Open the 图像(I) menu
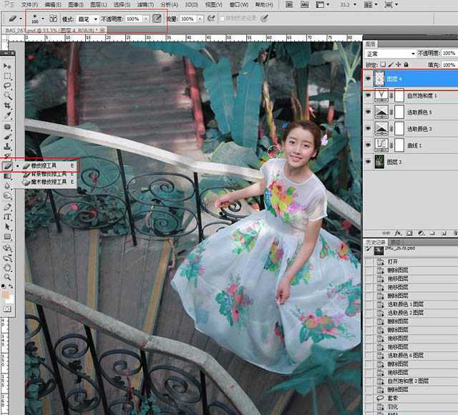This screenshot has width=458, height=415. 76,5
